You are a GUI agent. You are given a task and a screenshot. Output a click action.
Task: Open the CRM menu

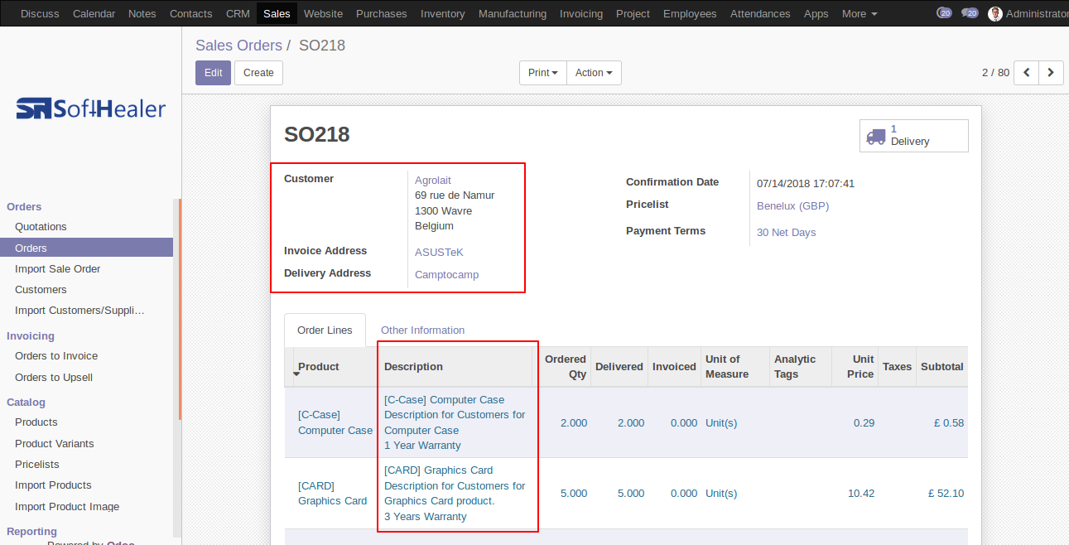pyautogui.click(x=238, y=13)
